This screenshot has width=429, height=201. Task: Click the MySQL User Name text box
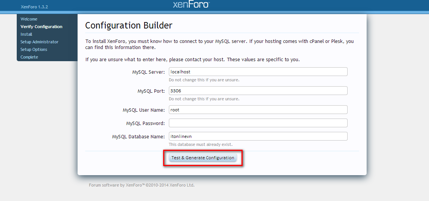click(x=258, y=110)
